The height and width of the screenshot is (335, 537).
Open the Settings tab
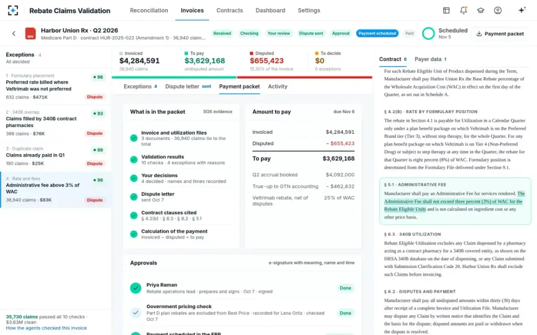point(309,10)
